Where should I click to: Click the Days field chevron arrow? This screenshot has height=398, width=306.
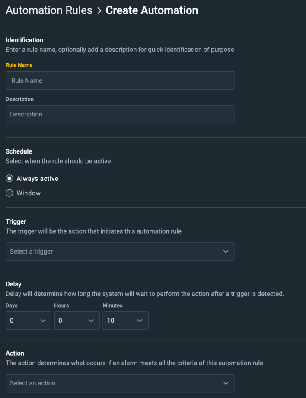point(42,321)
